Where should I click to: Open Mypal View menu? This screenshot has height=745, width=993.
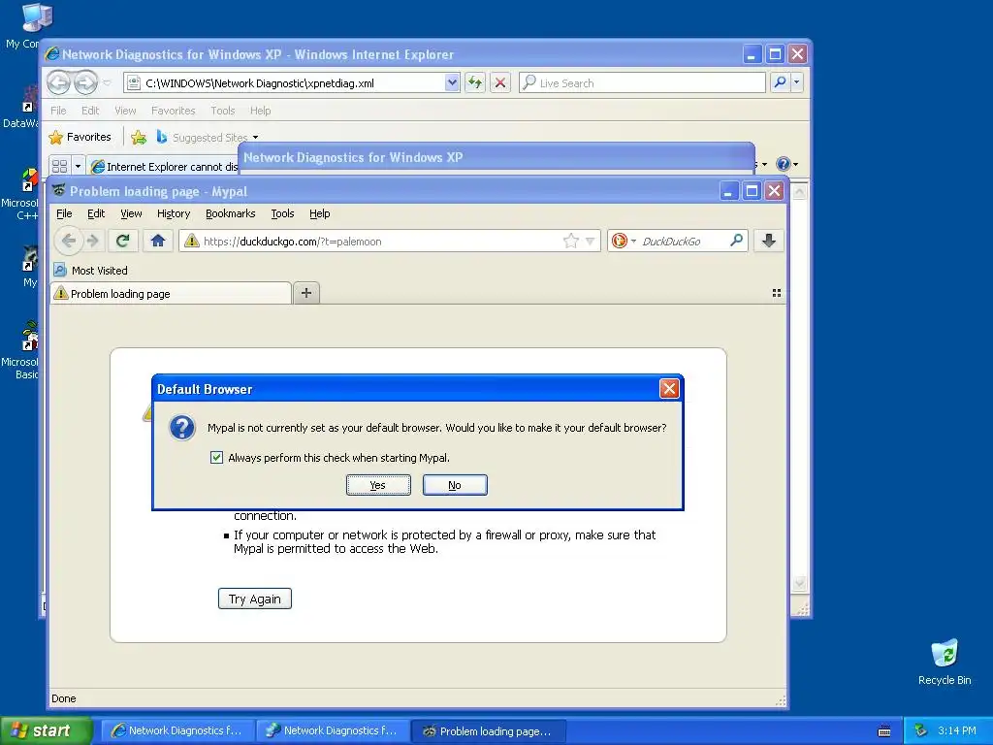pyautogui.click(x=131, y=213)
